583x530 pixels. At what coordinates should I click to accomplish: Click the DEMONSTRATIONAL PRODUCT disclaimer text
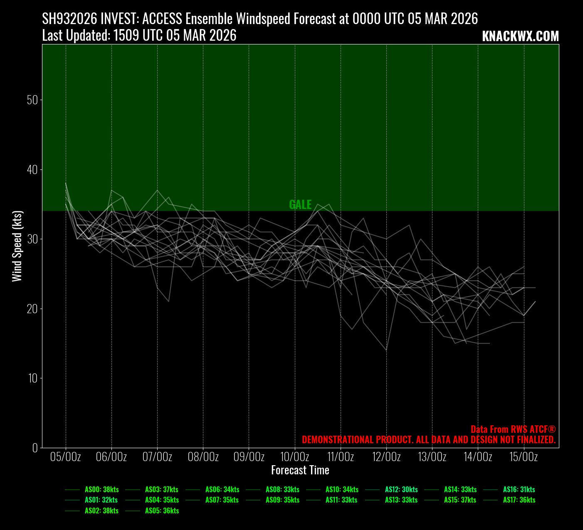429,440
